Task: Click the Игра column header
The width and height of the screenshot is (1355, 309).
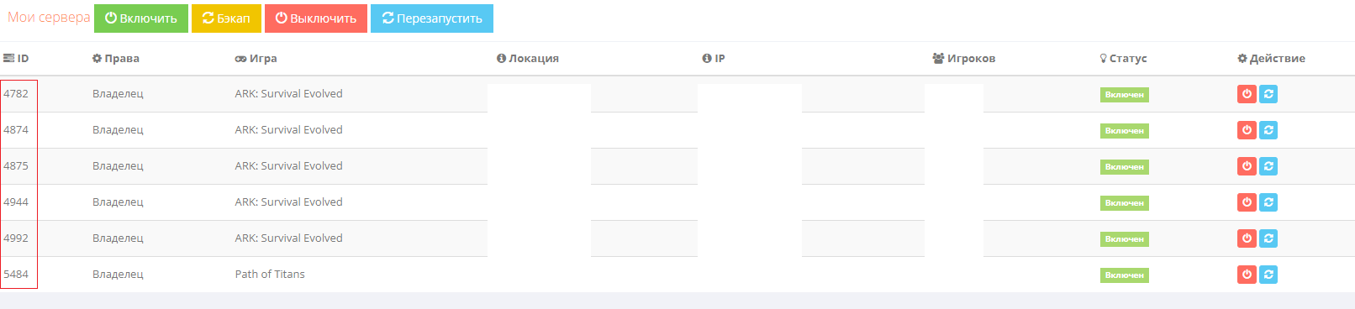Action: [x=256, y=59]
